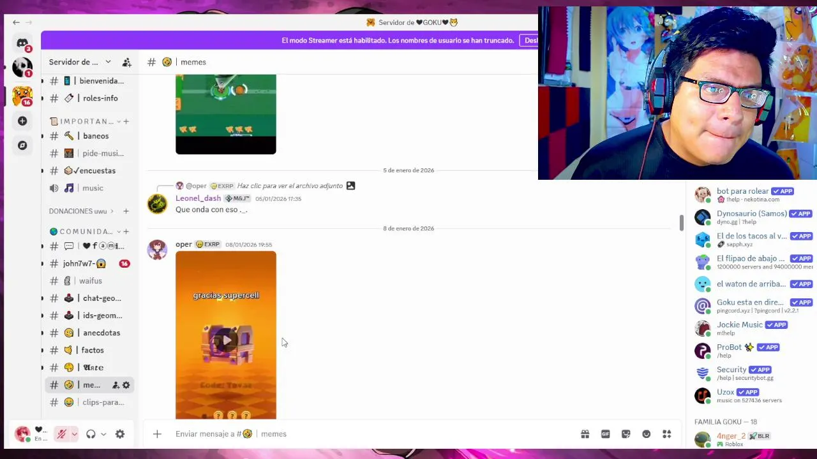Open microphone input options arrow
The width and height of the screenshot is (817, 459).
coord(74,434)
